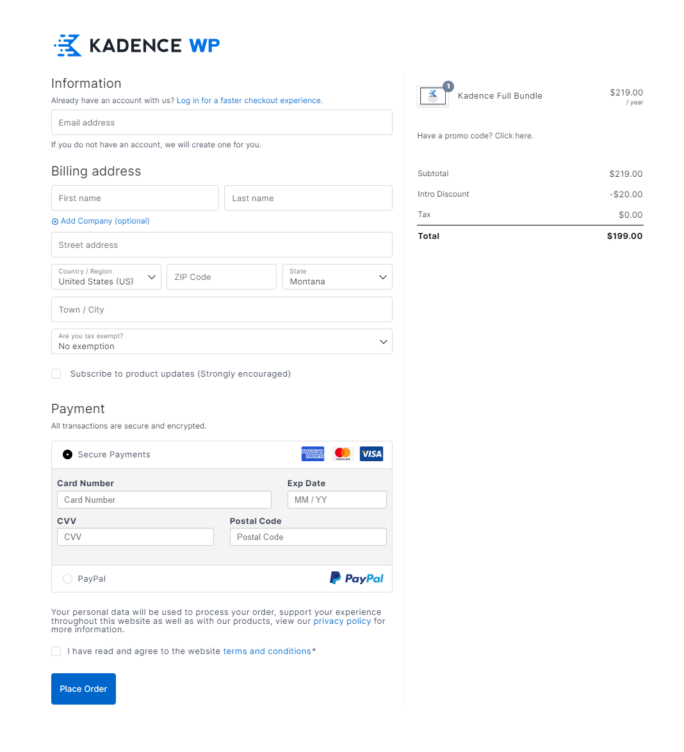Click the Kadence Full Bundle product thumbnail
Image resolution: width=684 pixels, height=752 pixels.
click(432, 96)
